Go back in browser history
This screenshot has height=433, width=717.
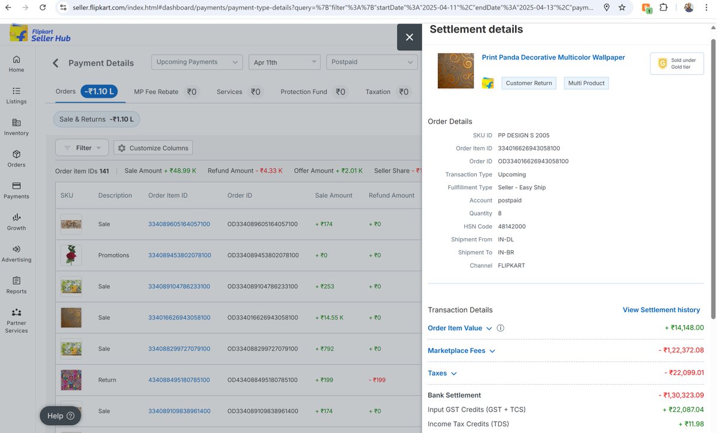point(8,8)
